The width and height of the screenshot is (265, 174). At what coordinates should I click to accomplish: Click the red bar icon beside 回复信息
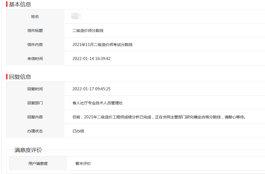coord(7,76)
